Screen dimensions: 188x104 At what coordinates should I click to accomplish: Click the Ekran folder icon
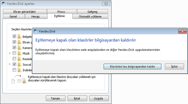pyautogui.click(x=19, y=42)
